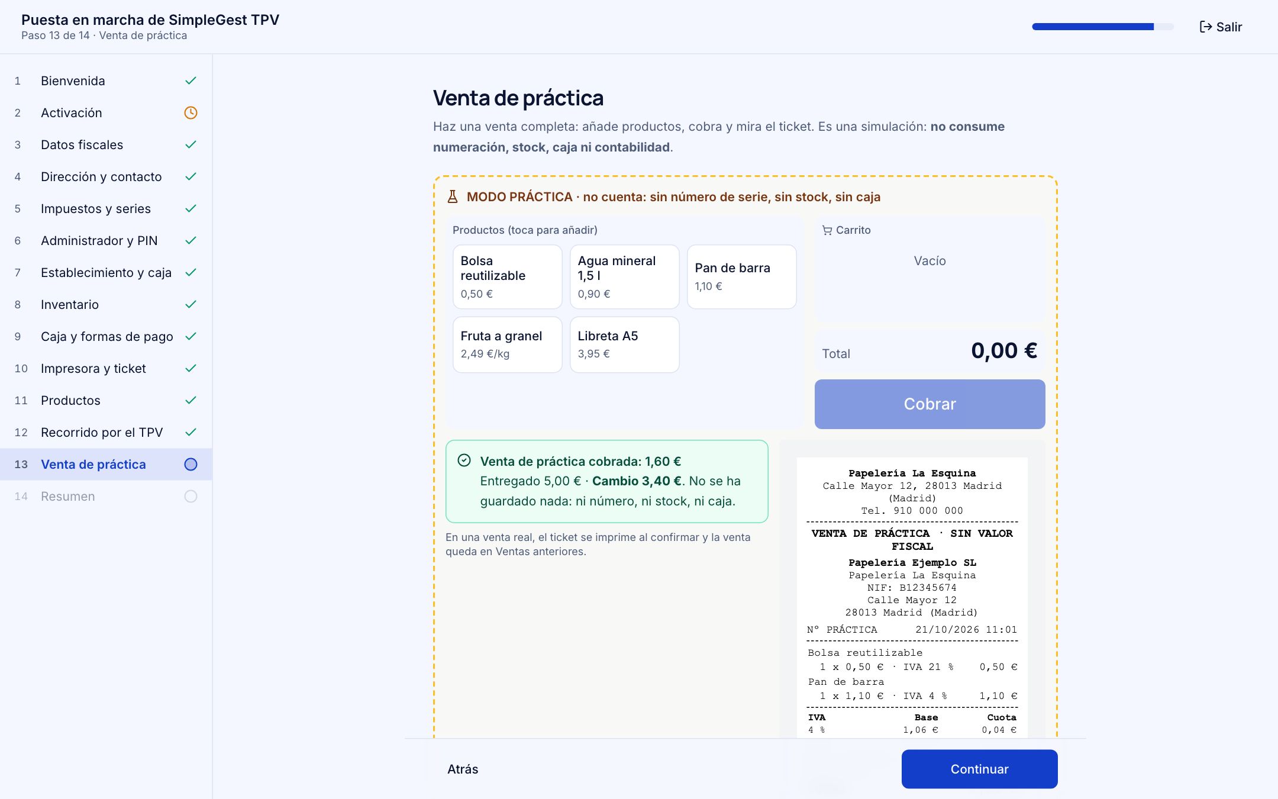Click the Inventario checkmark icon
The width and height of the screenshot is (1278, 799).
pos(191,304)
